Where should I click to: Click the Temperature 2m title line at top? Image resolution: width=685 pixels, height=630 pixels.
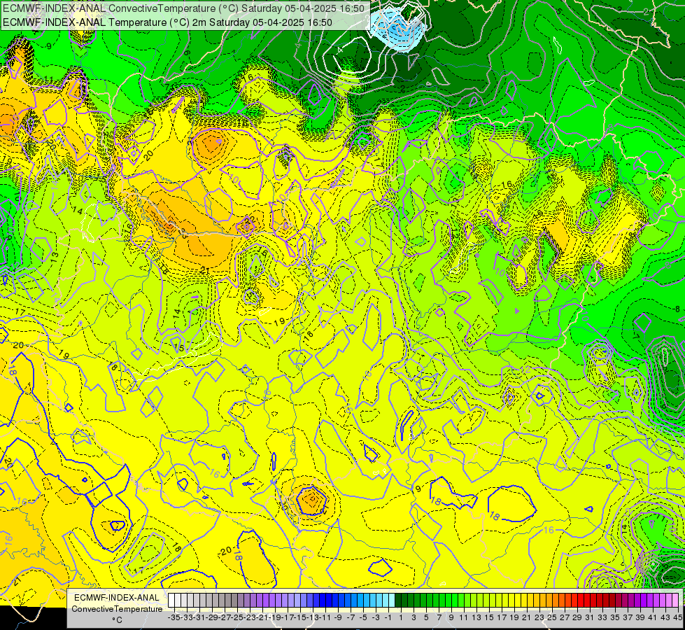[167, 22]
